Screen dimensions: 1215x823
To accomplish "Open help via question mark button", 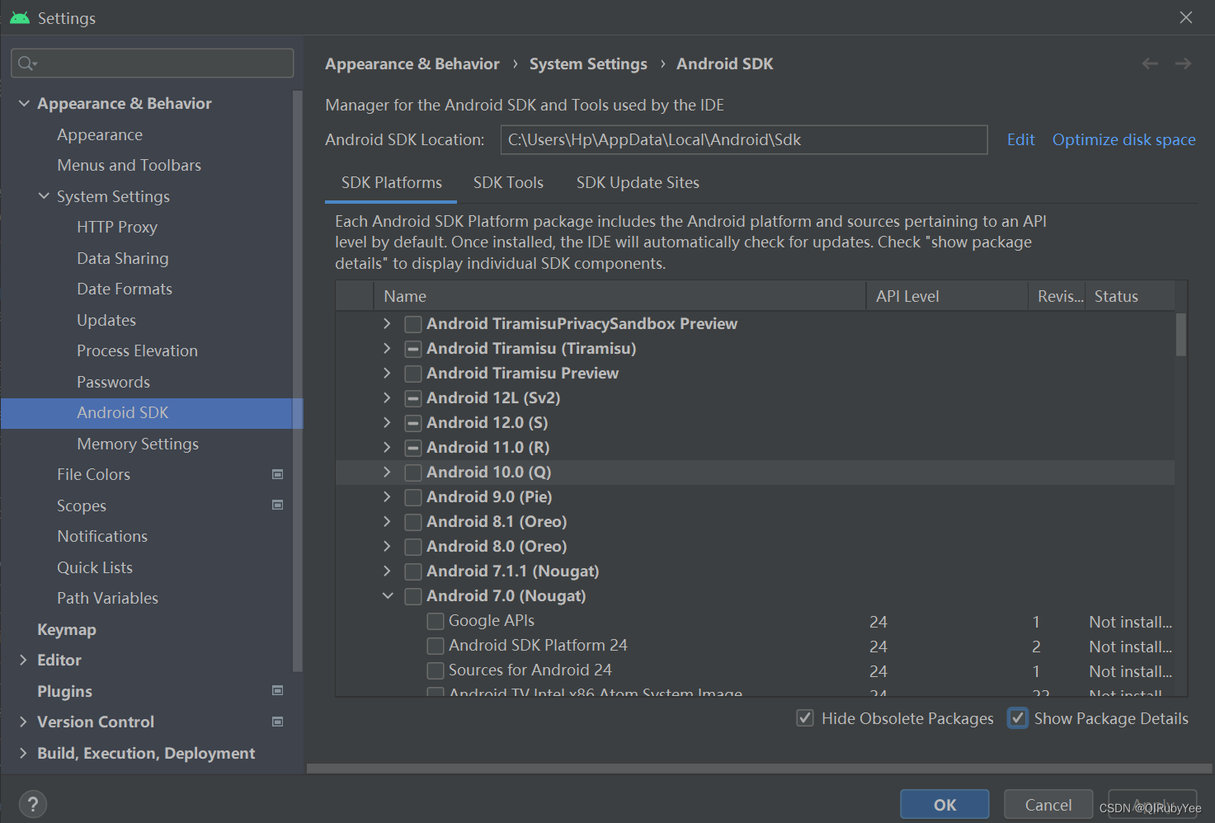I will pos(33,804).
